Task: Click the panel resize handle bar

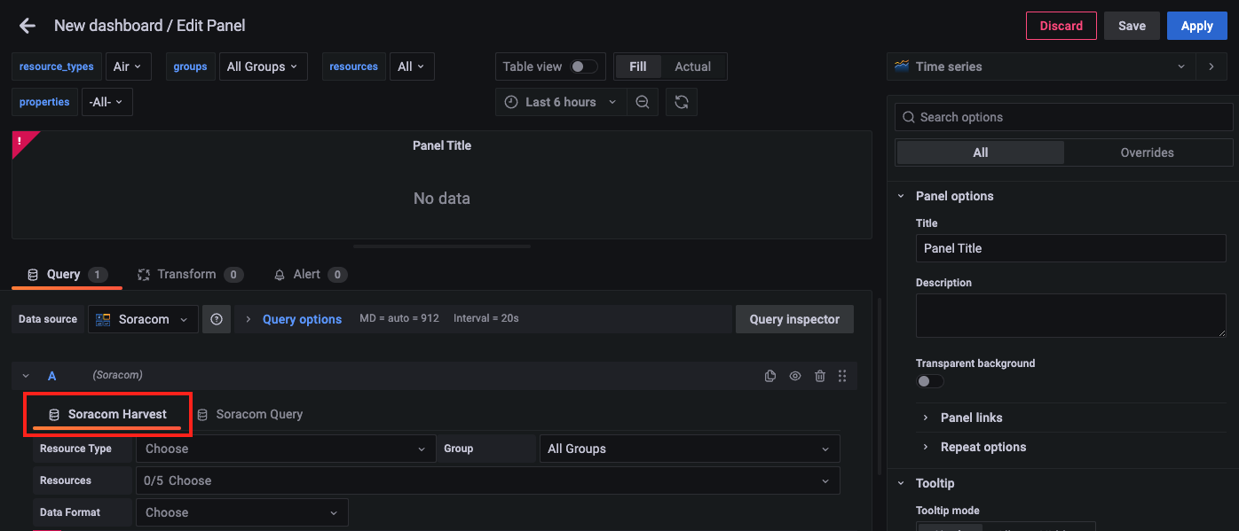Action: tap(442, 246)
